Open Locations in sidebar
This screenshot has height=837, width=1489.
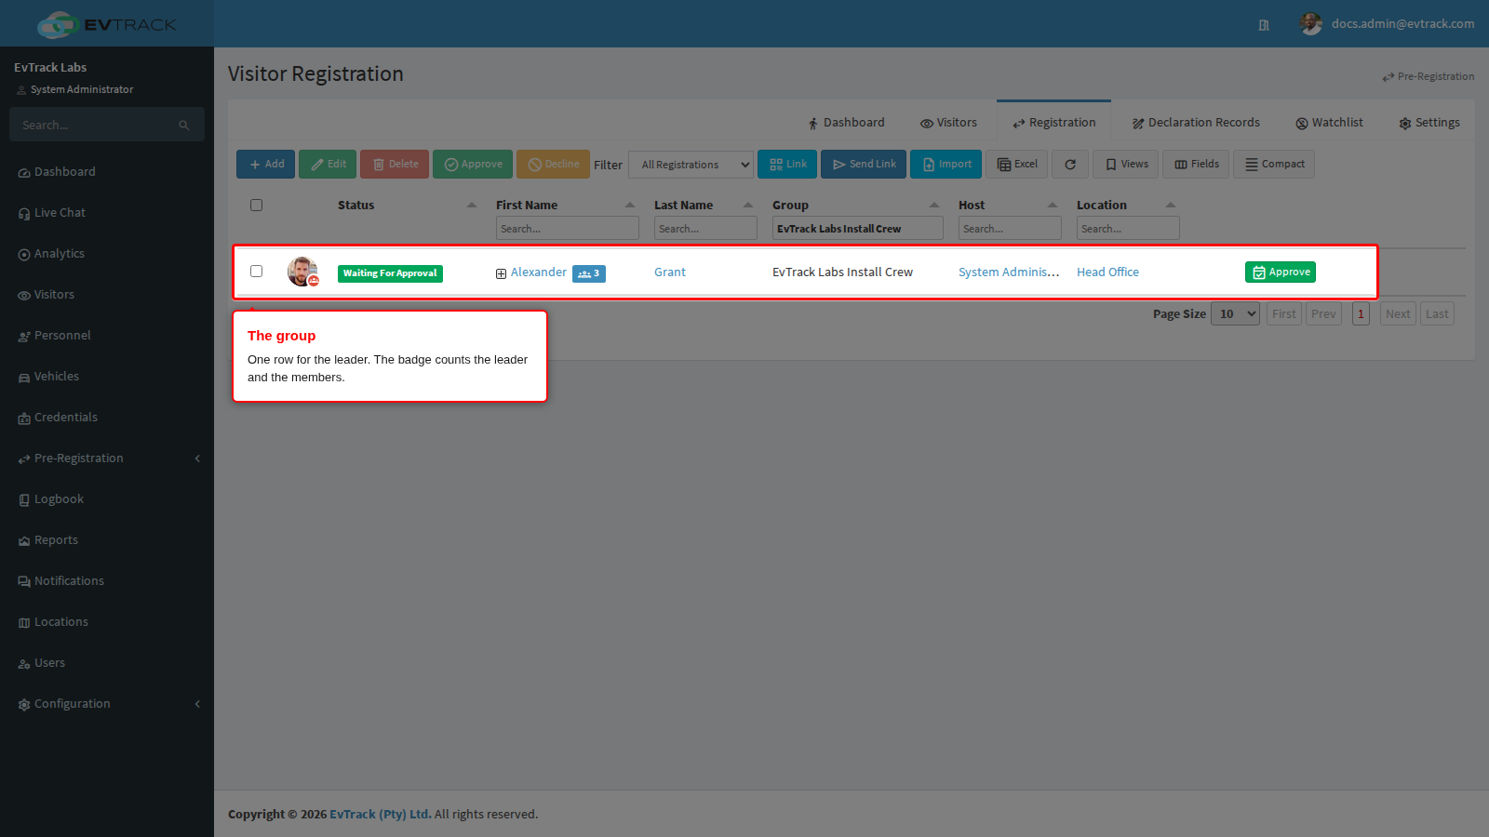tap(61, 622)
